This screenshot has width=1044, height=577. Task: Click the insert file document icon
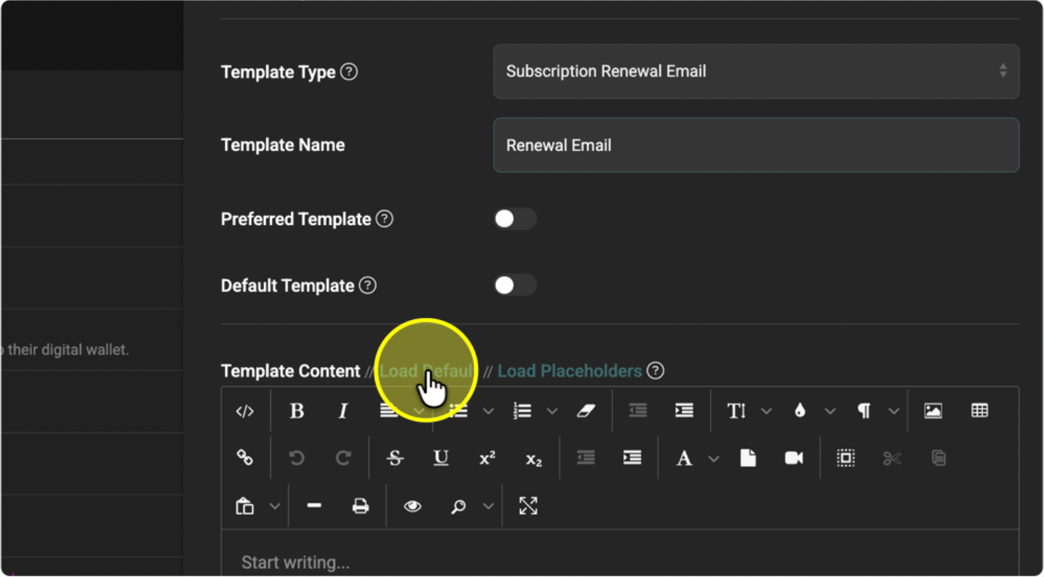coord(748,458)
